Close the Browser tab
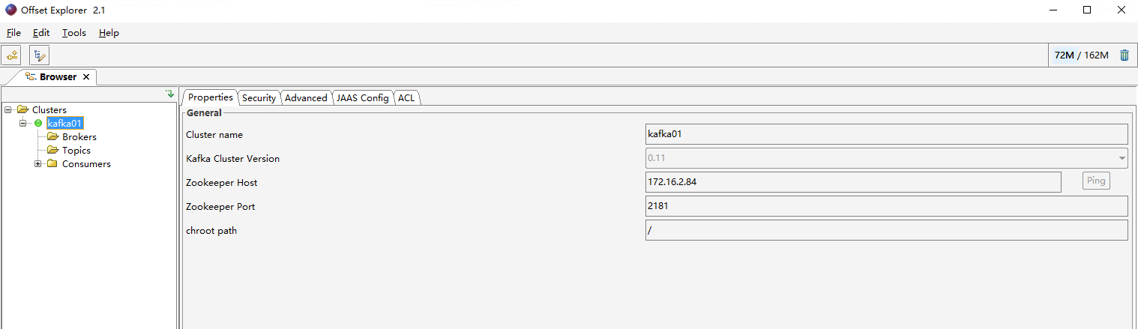The image size is (1138, 329). click(86, 76)
